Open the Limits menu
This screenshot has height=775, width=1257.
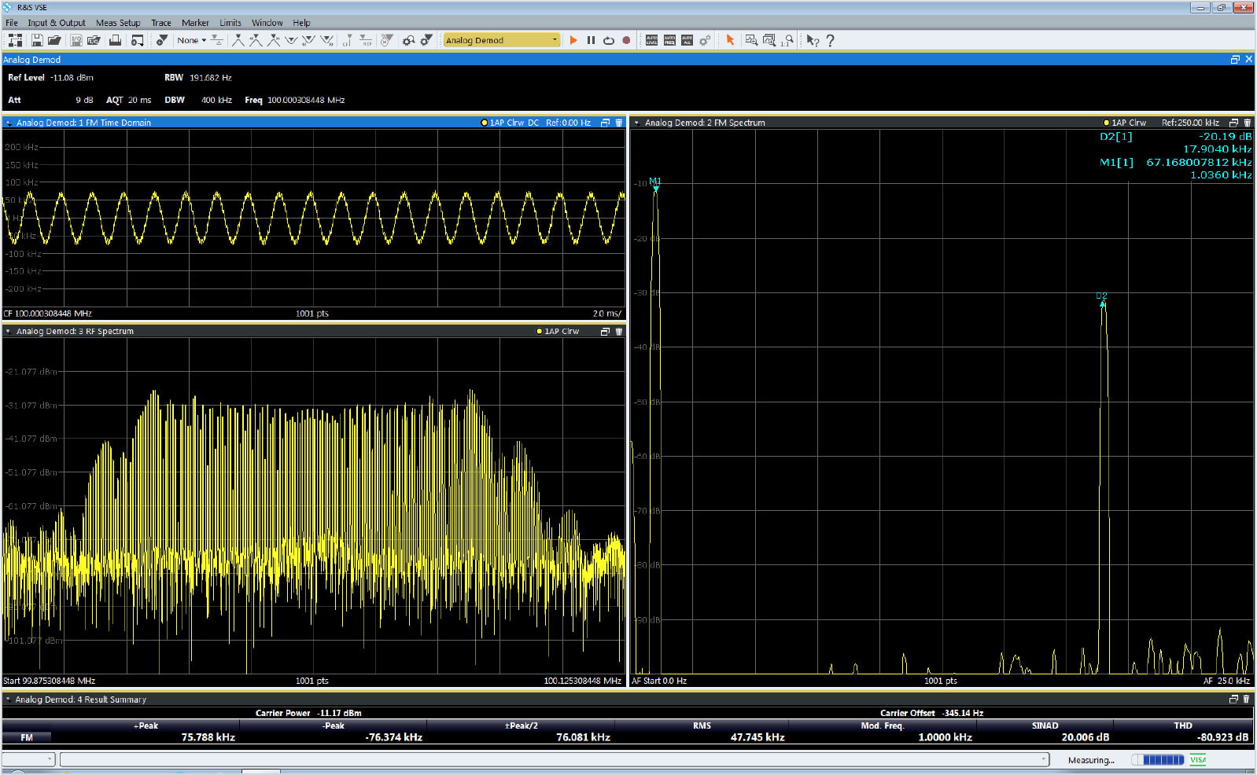(x=230, y=23)
